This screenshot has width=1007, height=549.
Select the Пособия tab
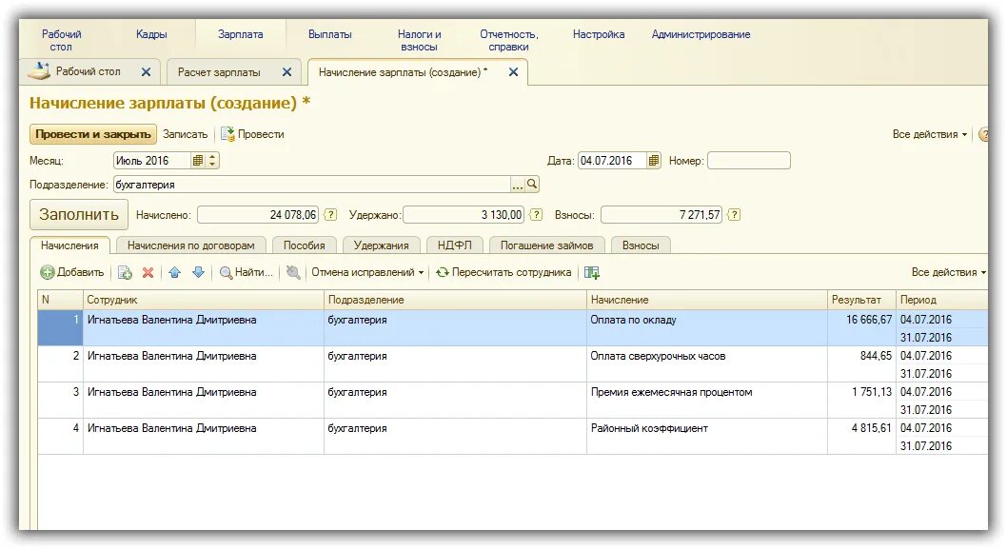tap(304, 245)
